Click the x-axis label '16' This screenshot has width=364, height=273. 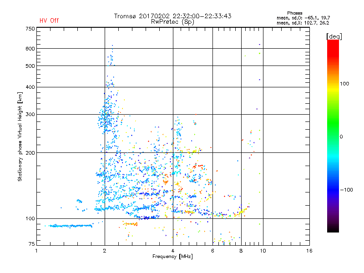tap(309, 251)
